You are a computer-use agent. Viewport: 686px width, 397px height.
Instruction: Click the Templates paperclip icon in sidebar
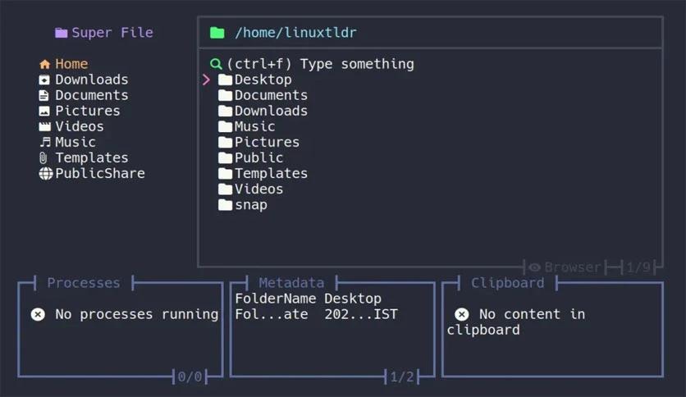point(44,157)
